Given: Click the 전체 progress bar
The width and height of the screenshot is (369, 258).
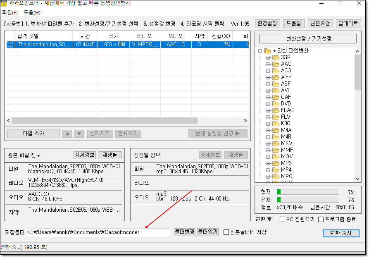Looking at the screenshot, I should click(308, 200).
